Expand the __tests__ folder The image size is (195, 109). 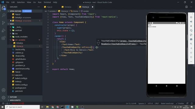click(19, 27)
